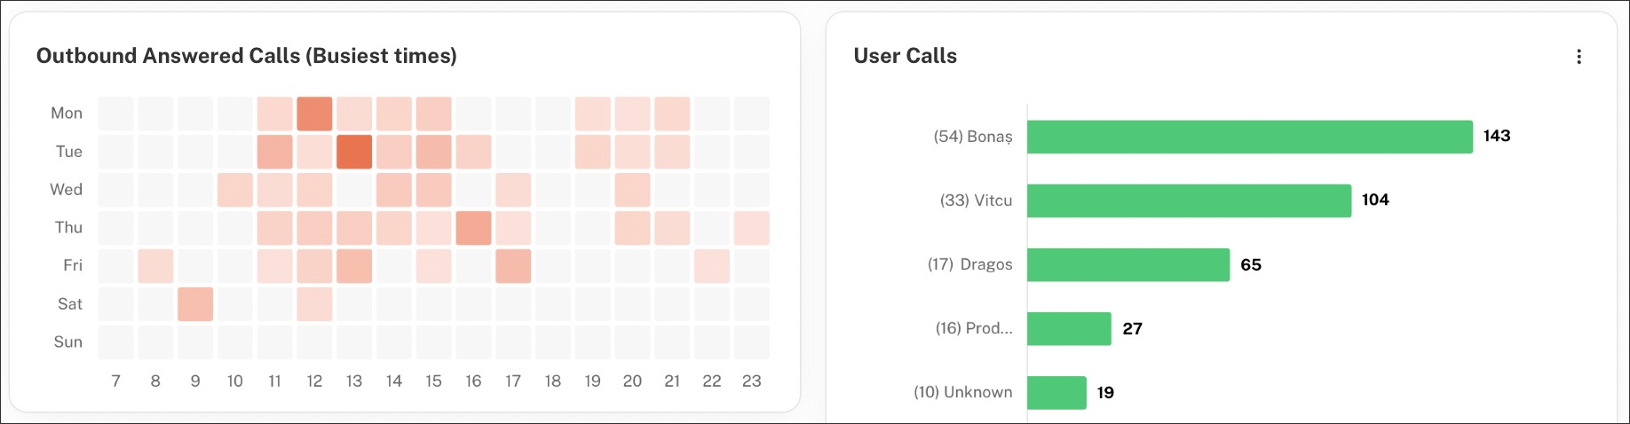
Task: Click the Tuesday 13:00 darkest heatmap cell
Action: pyautogui.click(x=354, y=152)
